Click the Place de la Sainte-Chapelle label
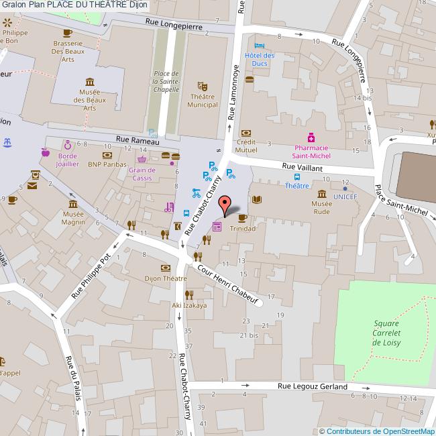Screen dimensions: 436x436 point(166,82)
